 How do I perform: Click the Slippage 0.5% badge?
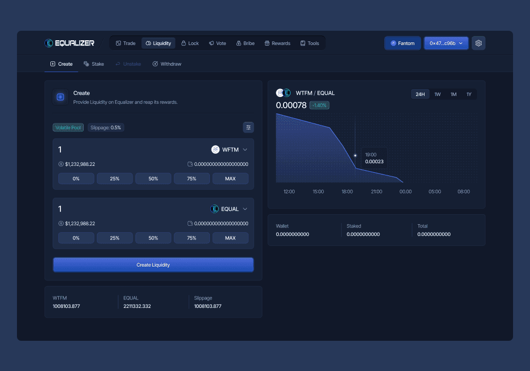tap(106, 127)
